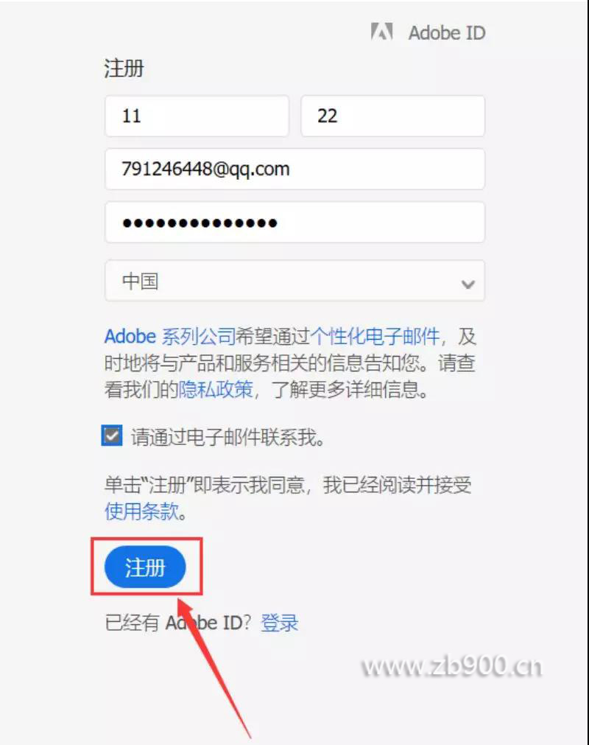
Task: Focus the password field with dots
Action: (x=294, y=223)
